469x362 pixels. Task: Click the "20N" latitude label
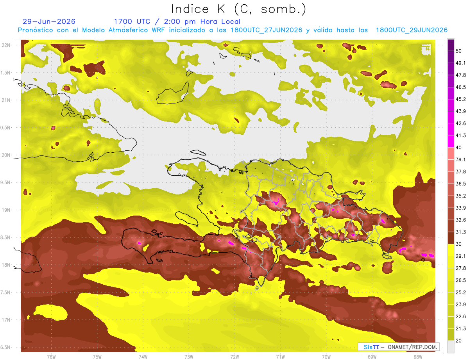6,155
